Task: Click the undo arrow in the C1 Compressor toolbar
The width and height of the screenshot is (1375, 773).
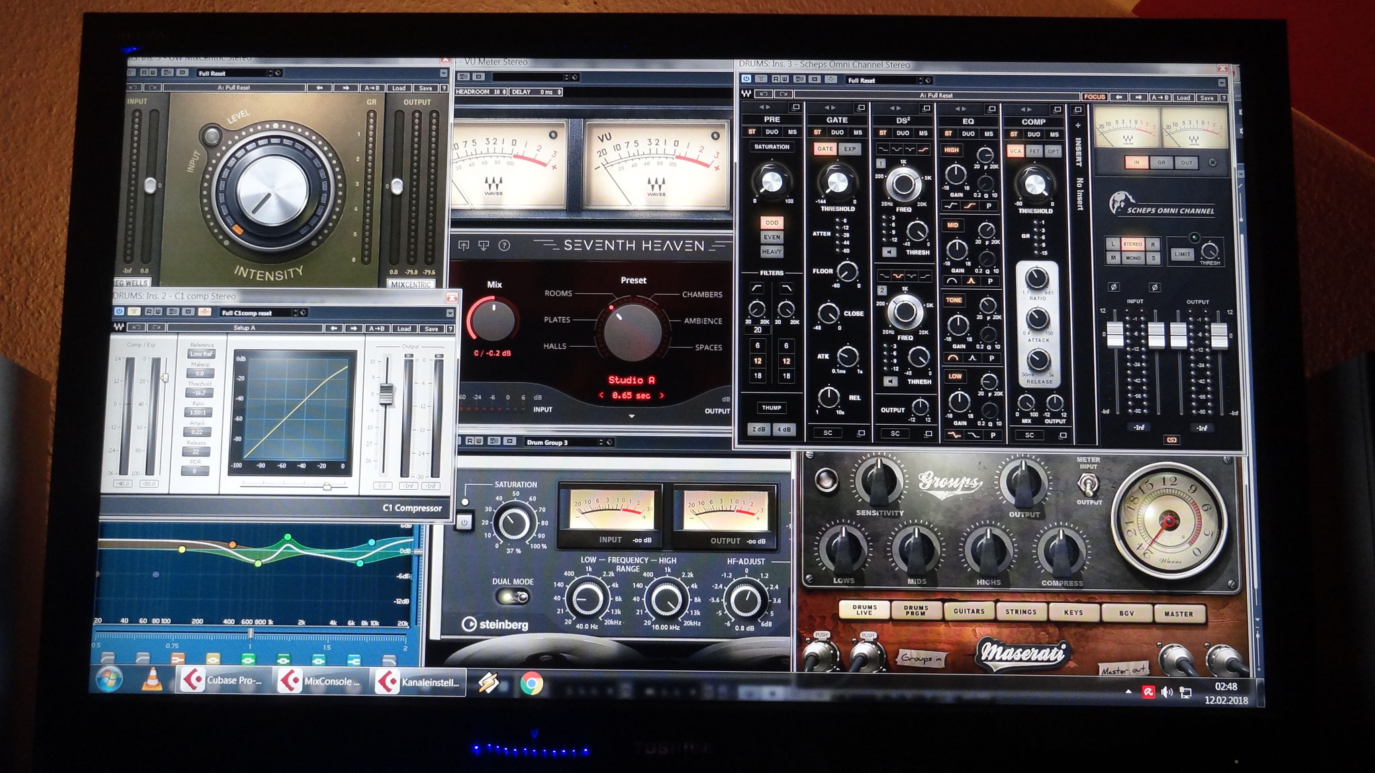Action: (x=136, y=327)
